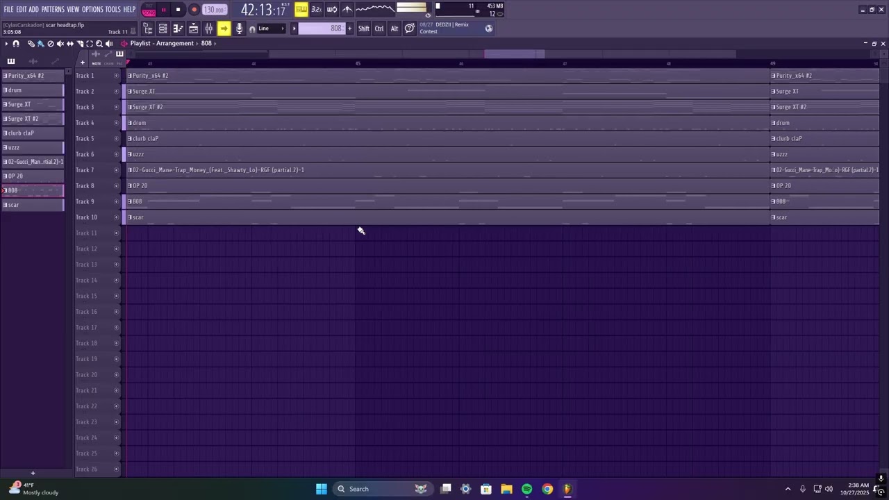Select the Slice tool in playlist toolbar
The width and height of the screenshot is (889, 500).
coord(80,44)
